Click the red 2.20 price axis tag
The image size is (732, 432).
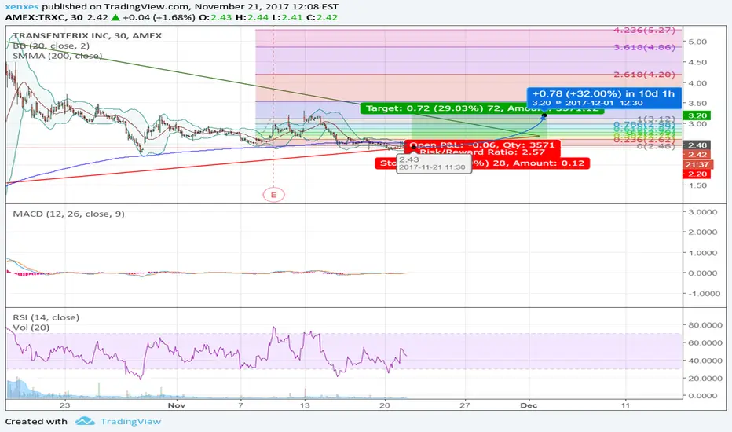[x=697, y=174]
